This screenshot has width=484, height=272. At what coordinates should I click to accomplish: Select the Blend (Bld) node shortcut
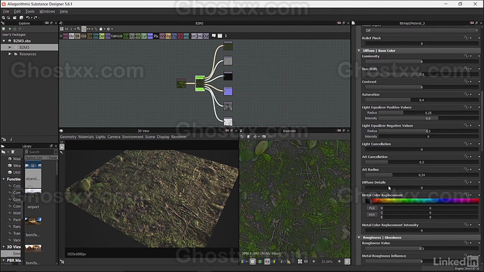point(71,36)
